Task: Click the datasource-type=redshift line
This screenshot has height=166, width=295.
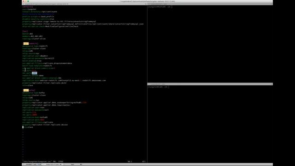Action: point(35,46)
